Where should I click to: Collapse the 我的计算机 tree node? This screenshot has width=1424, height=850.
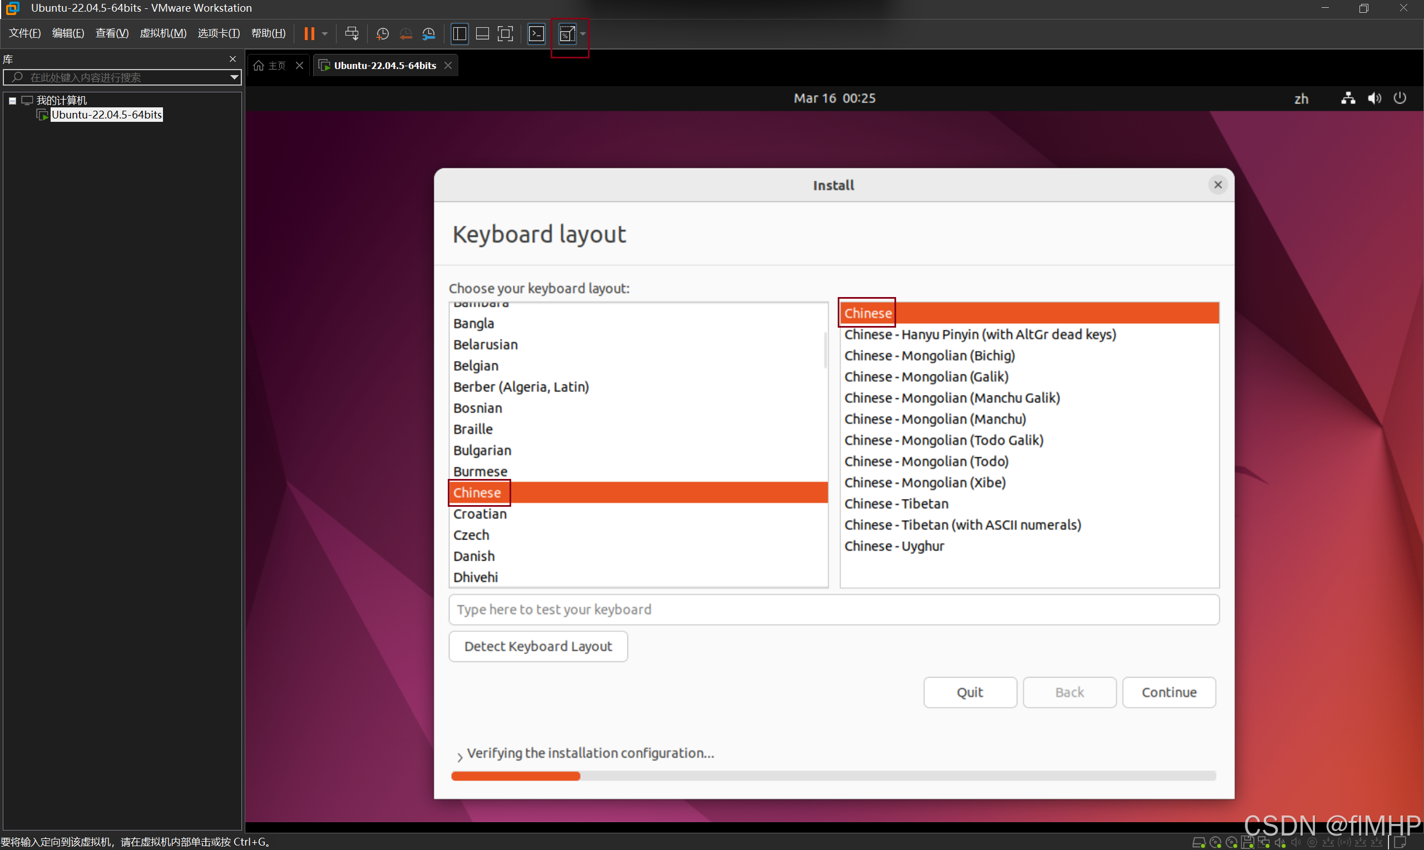coord(12,100)
